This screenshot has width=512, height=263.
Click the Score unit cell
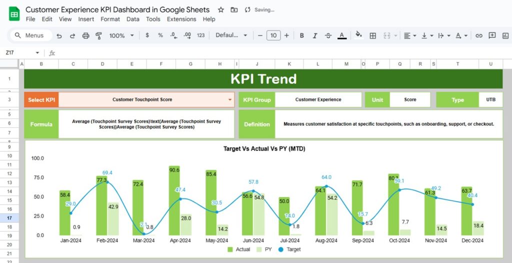tap(410, 100)
